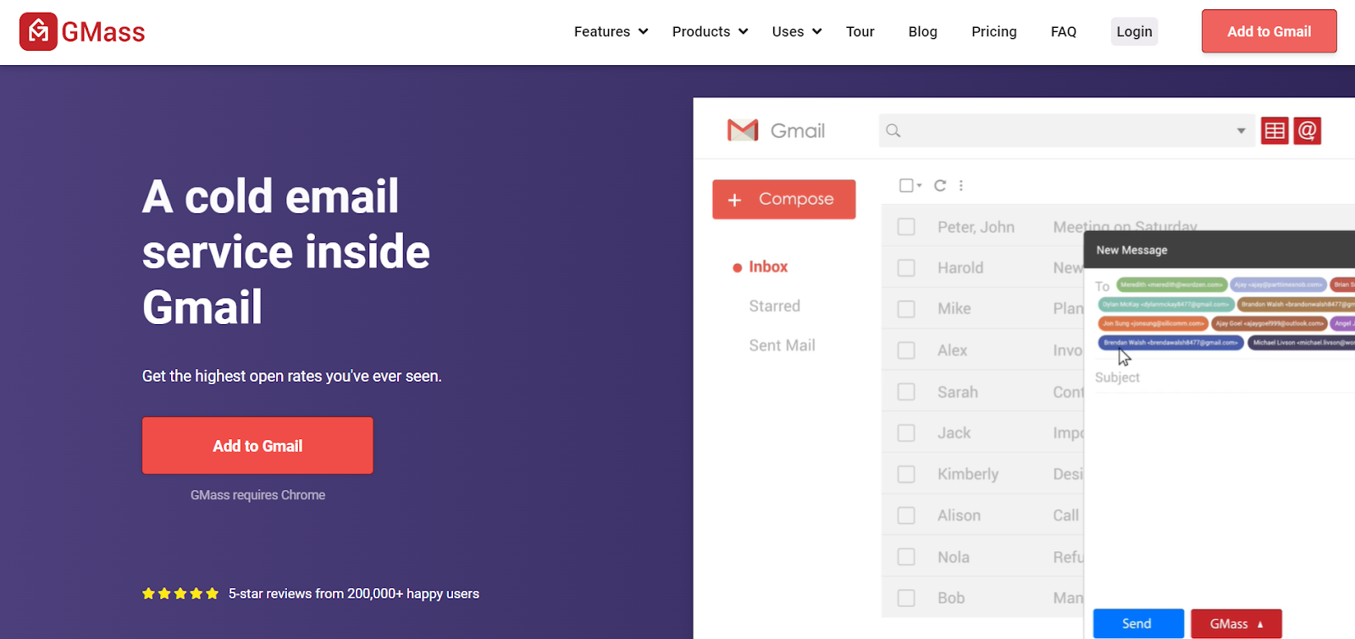Select the Jon Sung recipient chip

[1153, 323]
